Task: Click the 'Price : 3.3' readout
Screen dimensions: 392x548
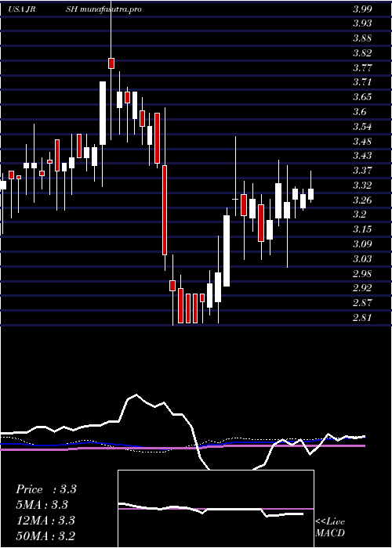Action: pyautogui.click(x=45, y=489)
